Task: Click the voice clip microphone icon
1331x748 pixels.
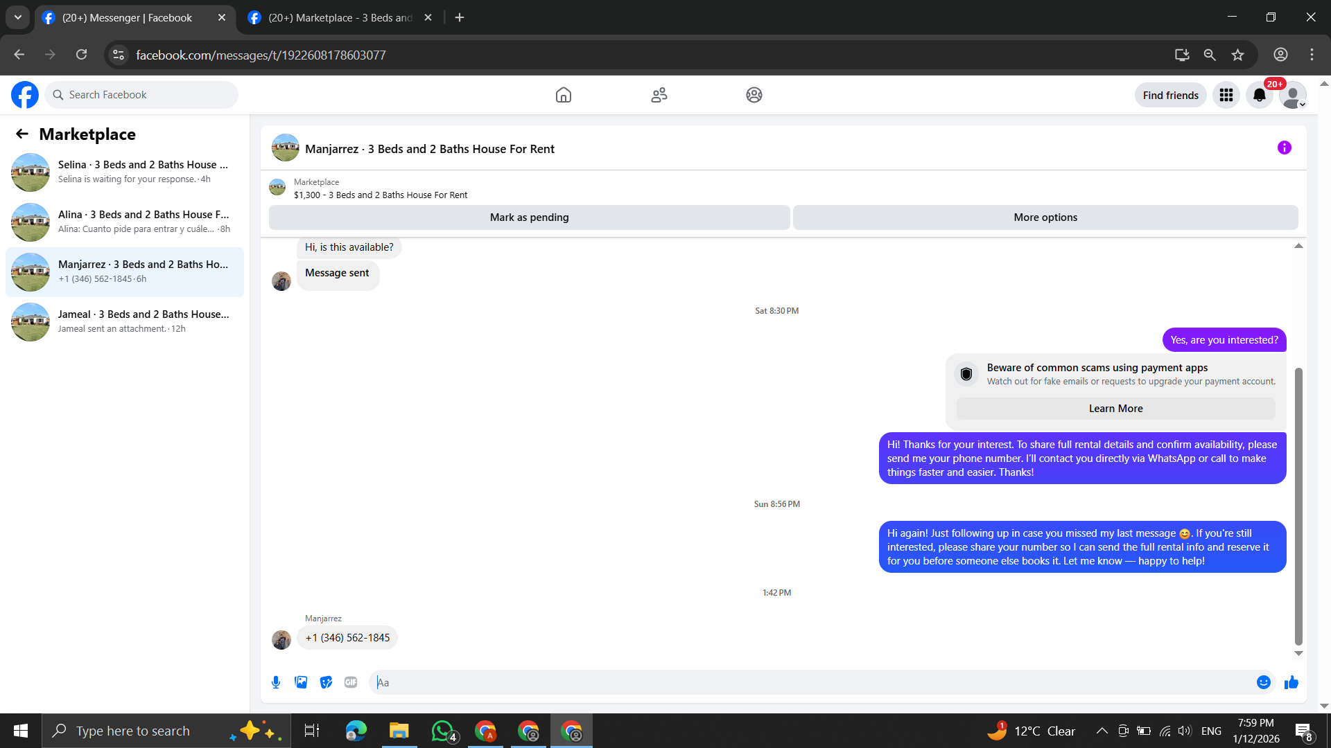Action: pos(276,682)
